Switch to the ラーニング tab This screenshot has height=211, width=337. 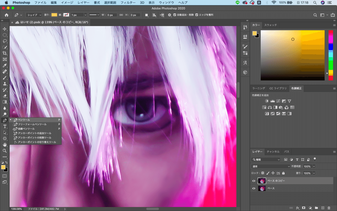tap(259, 88)
